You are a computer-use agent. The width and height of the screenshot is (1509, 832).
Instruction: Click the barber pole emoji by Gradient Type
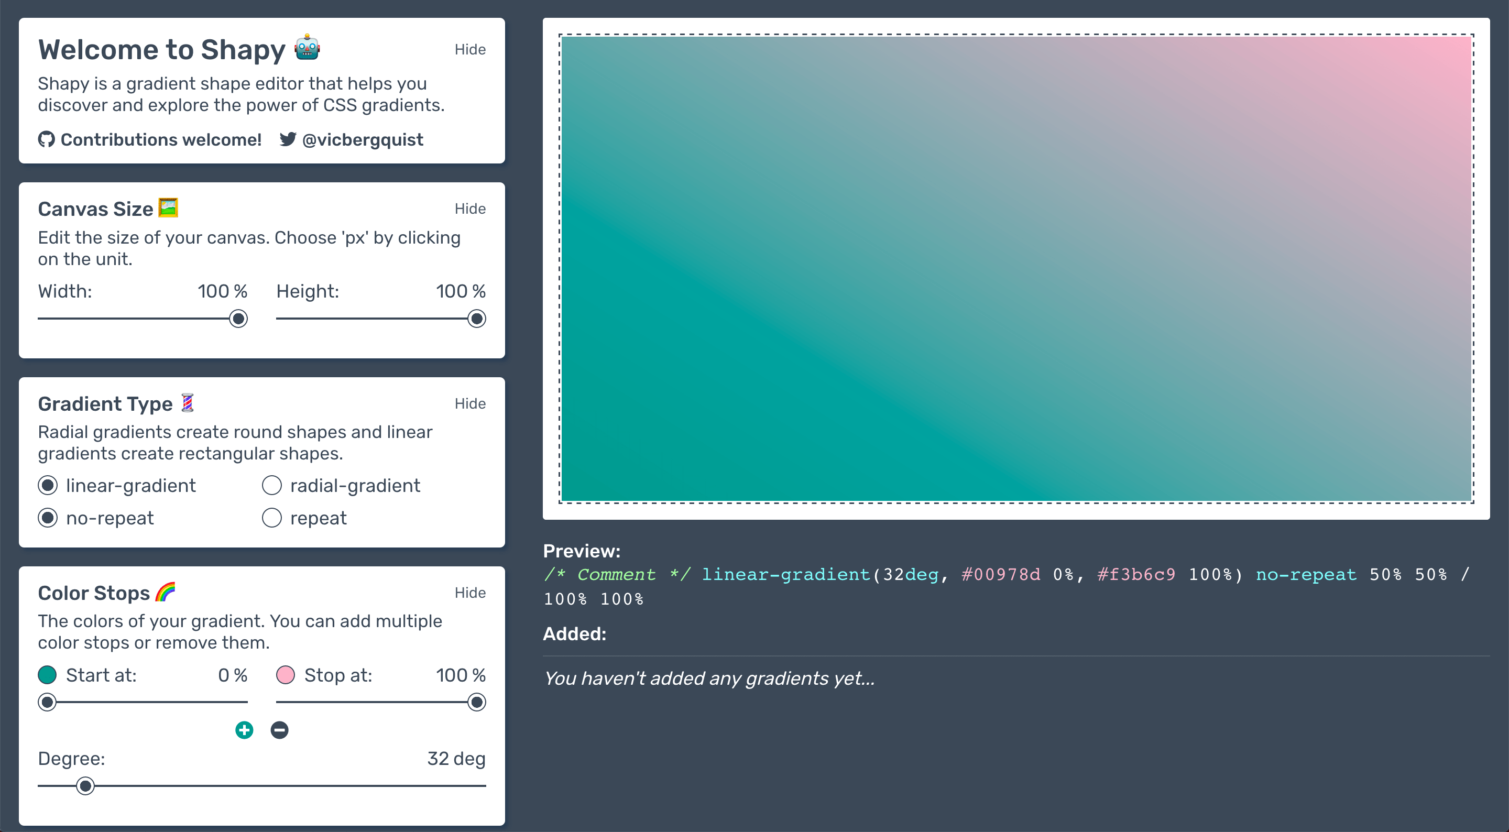(188, 403)
